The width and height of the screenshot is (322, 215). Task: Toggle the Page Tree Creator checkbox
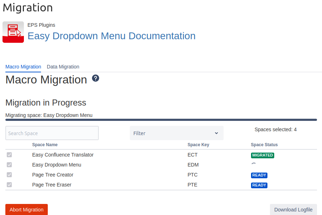click(x=9, y=175)
